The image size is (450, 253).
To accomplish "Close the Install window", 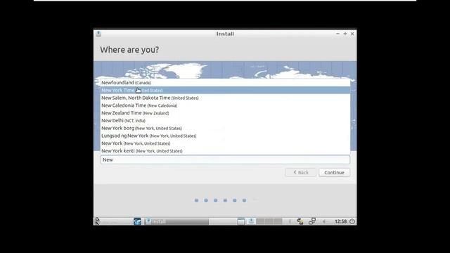I will click(x=352, y=34).
